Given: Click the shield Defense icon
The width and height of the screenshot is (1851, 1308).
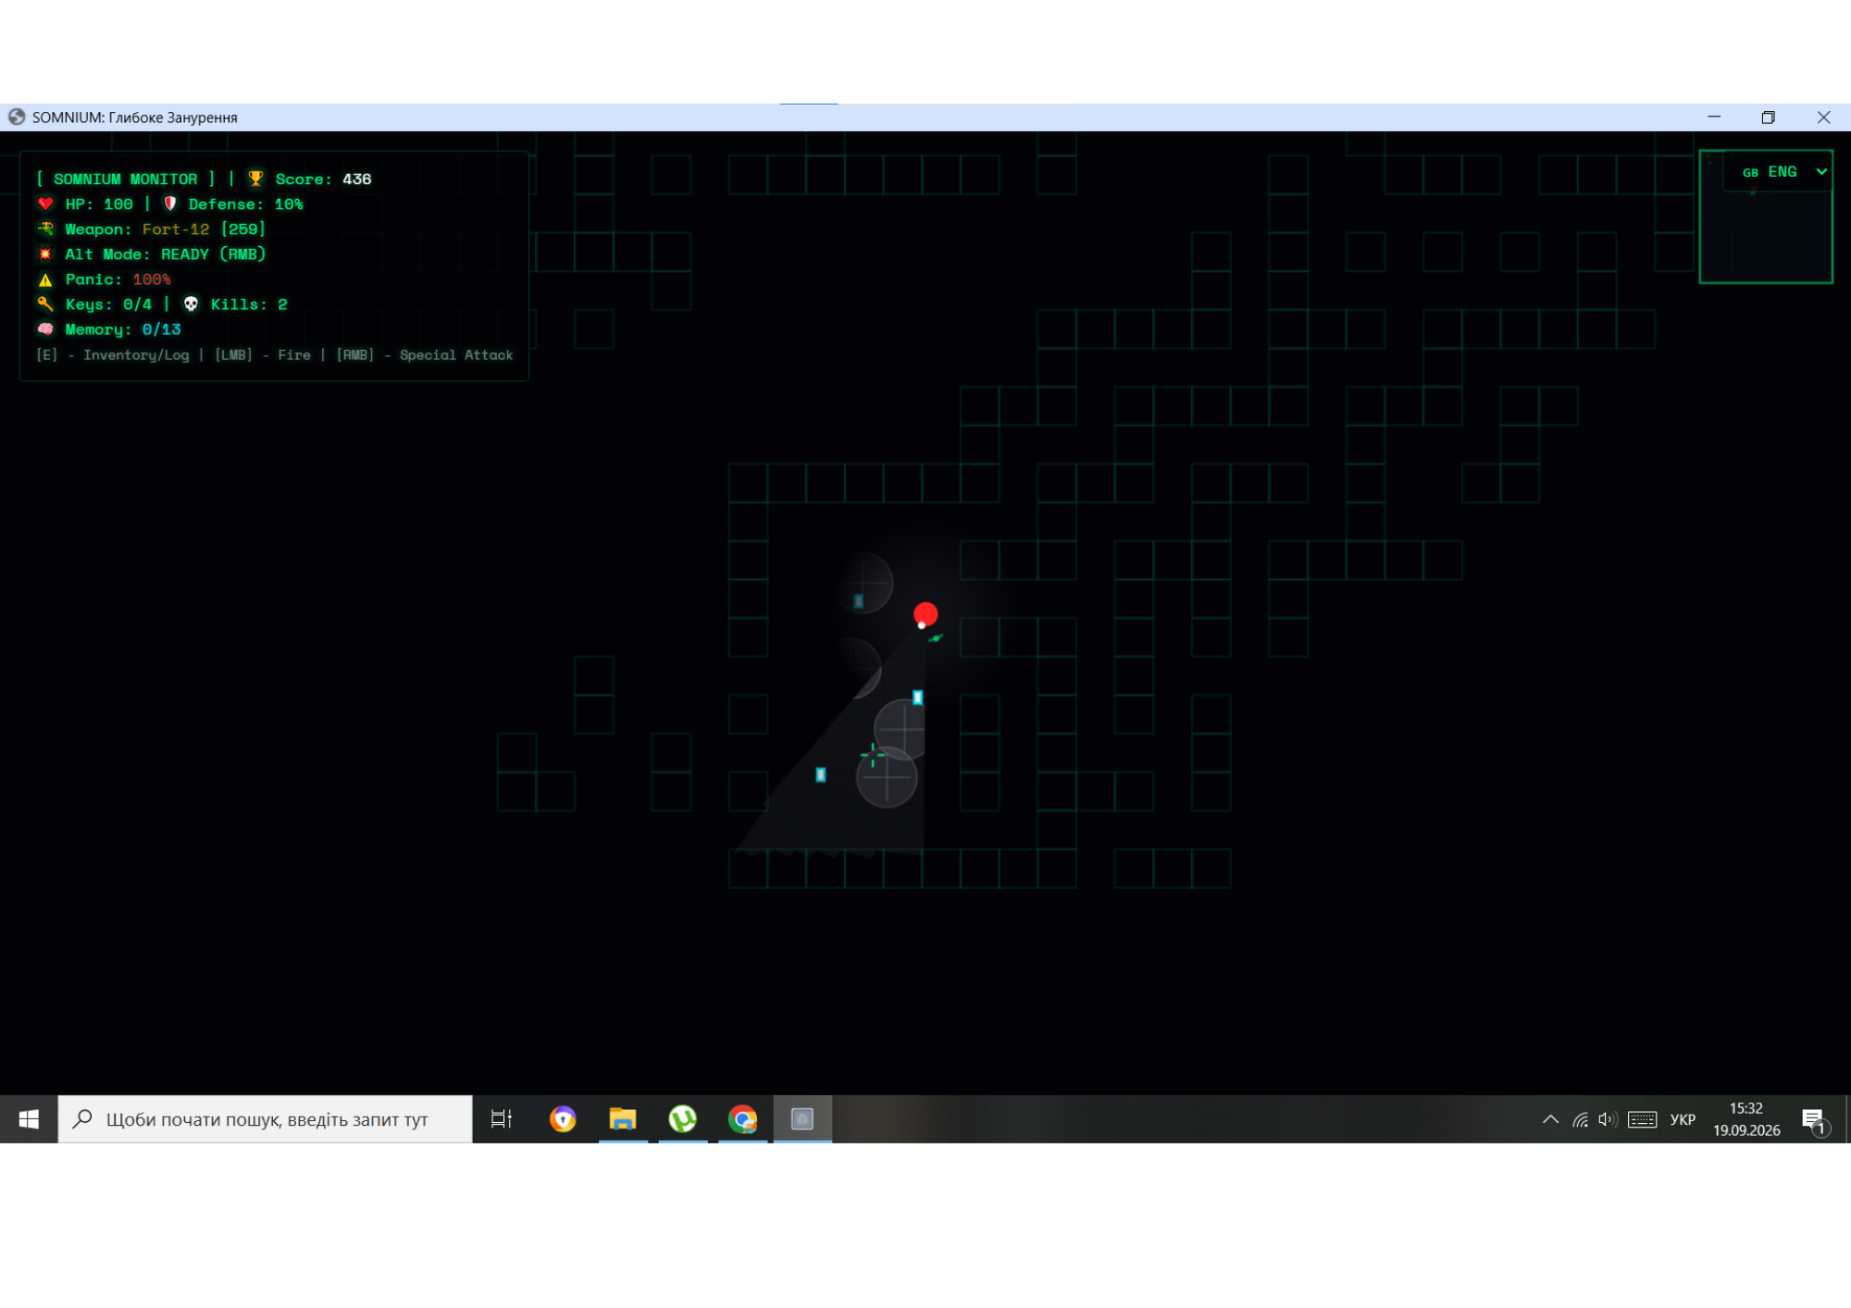Looking at the screenshot, I should pyautogui.click(x=170, y=204).
